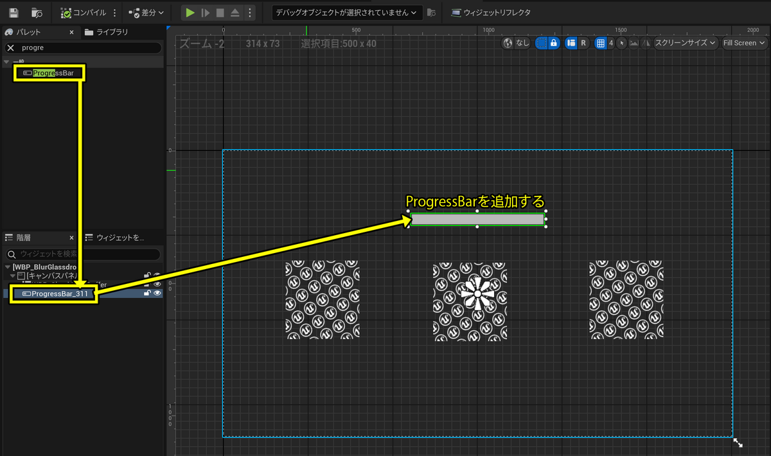
Task: Click the cursor pointer viewport icon
Action: point(622,43)
